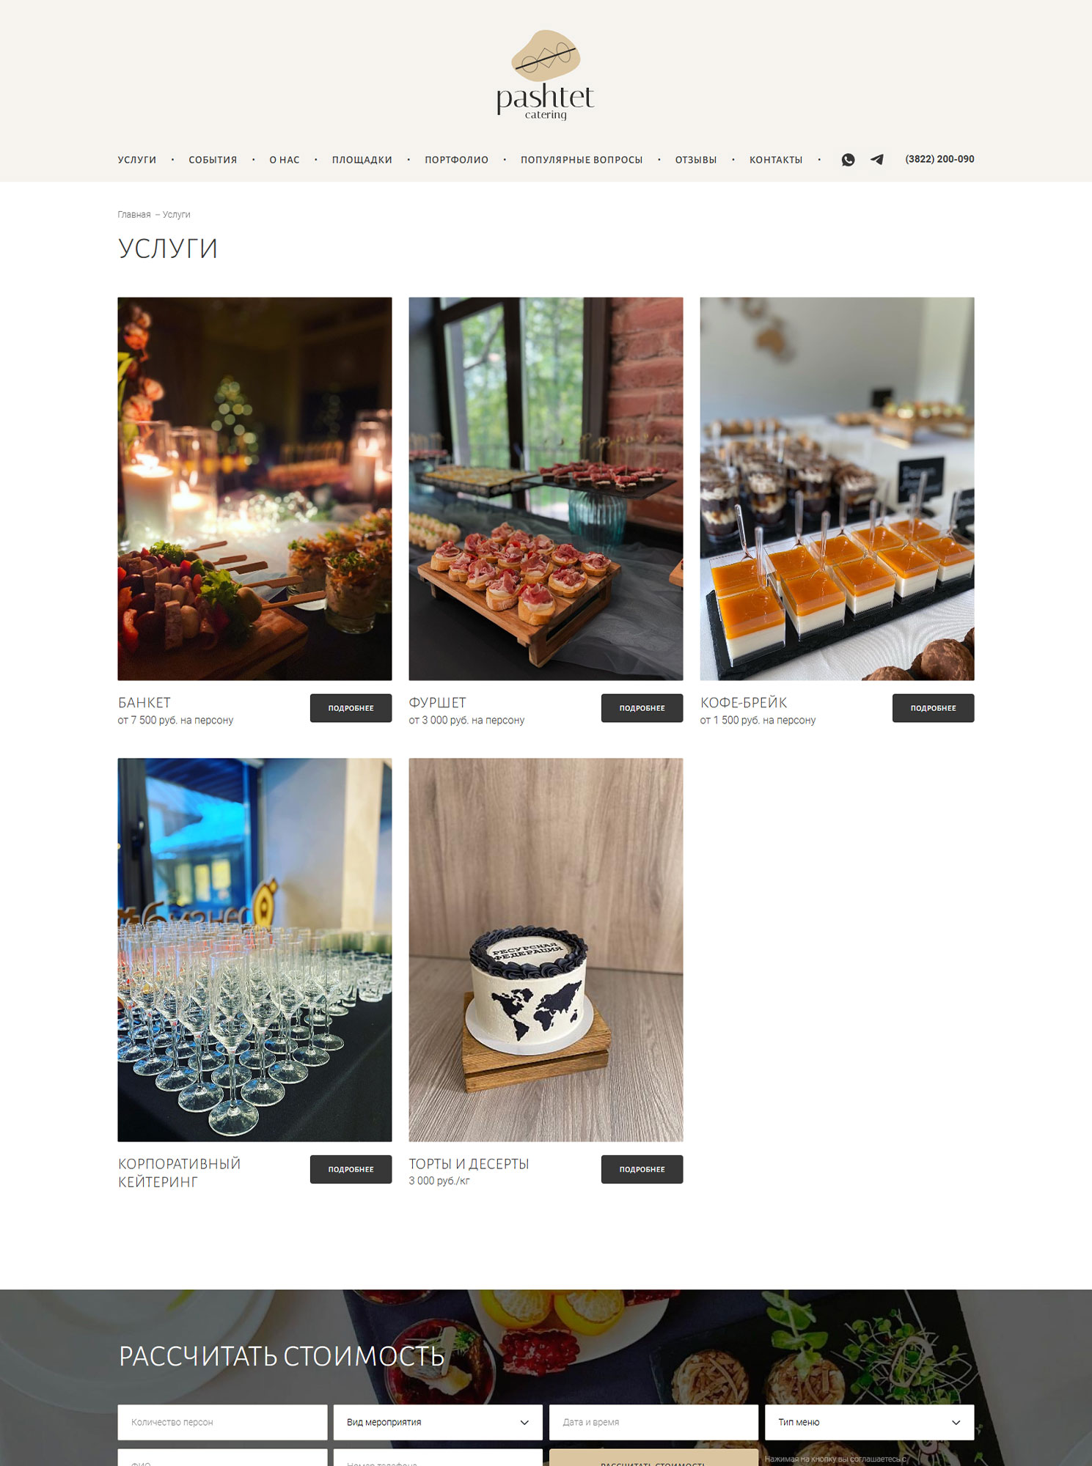Click Подробнее under Банкет
This screenshot has width=1092, height=1466.
351,708
